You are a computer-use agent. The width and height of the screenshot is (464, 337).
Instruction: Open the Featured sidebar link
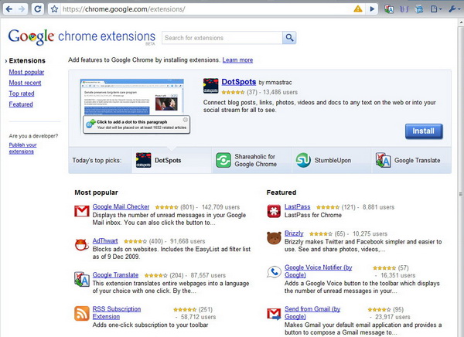[21, 104]
